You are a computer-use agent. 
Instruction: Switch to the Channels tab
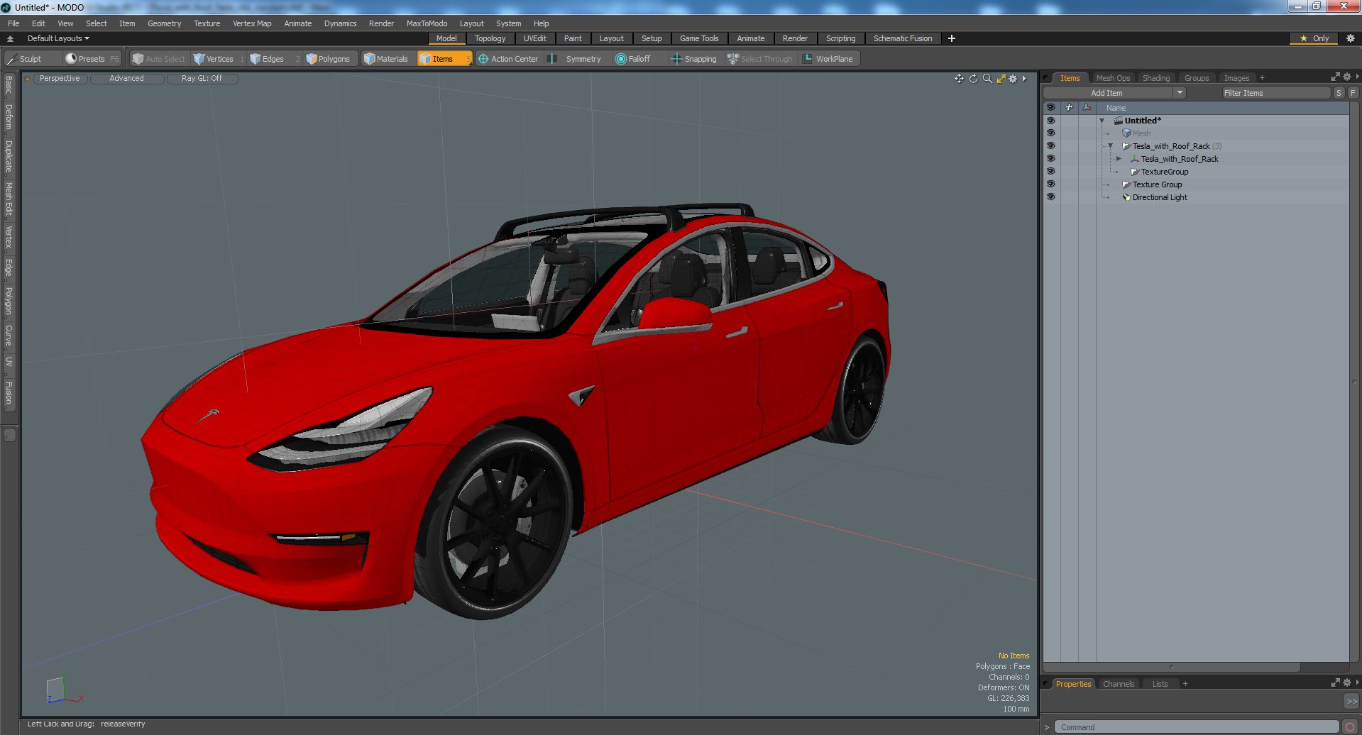(1119, 684)
